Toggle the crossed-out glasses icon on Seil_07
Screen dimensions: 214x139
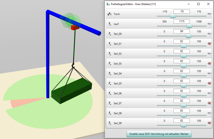coord(209,103)
